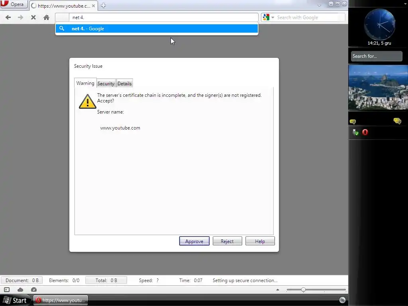Screen dimensions: 408x306
Task: Select Opera YouTube window in taskbar
Action: tap(61, 300)
